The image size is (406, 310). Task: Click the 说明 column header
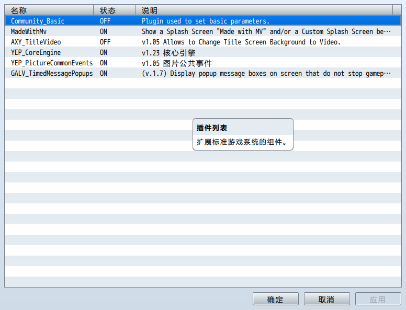[264, 10]
